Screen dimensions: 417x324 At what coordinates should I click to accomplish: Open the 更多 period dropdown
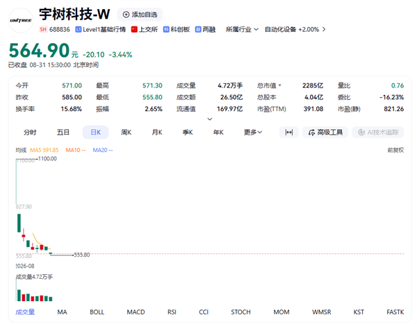coord(253,133)
